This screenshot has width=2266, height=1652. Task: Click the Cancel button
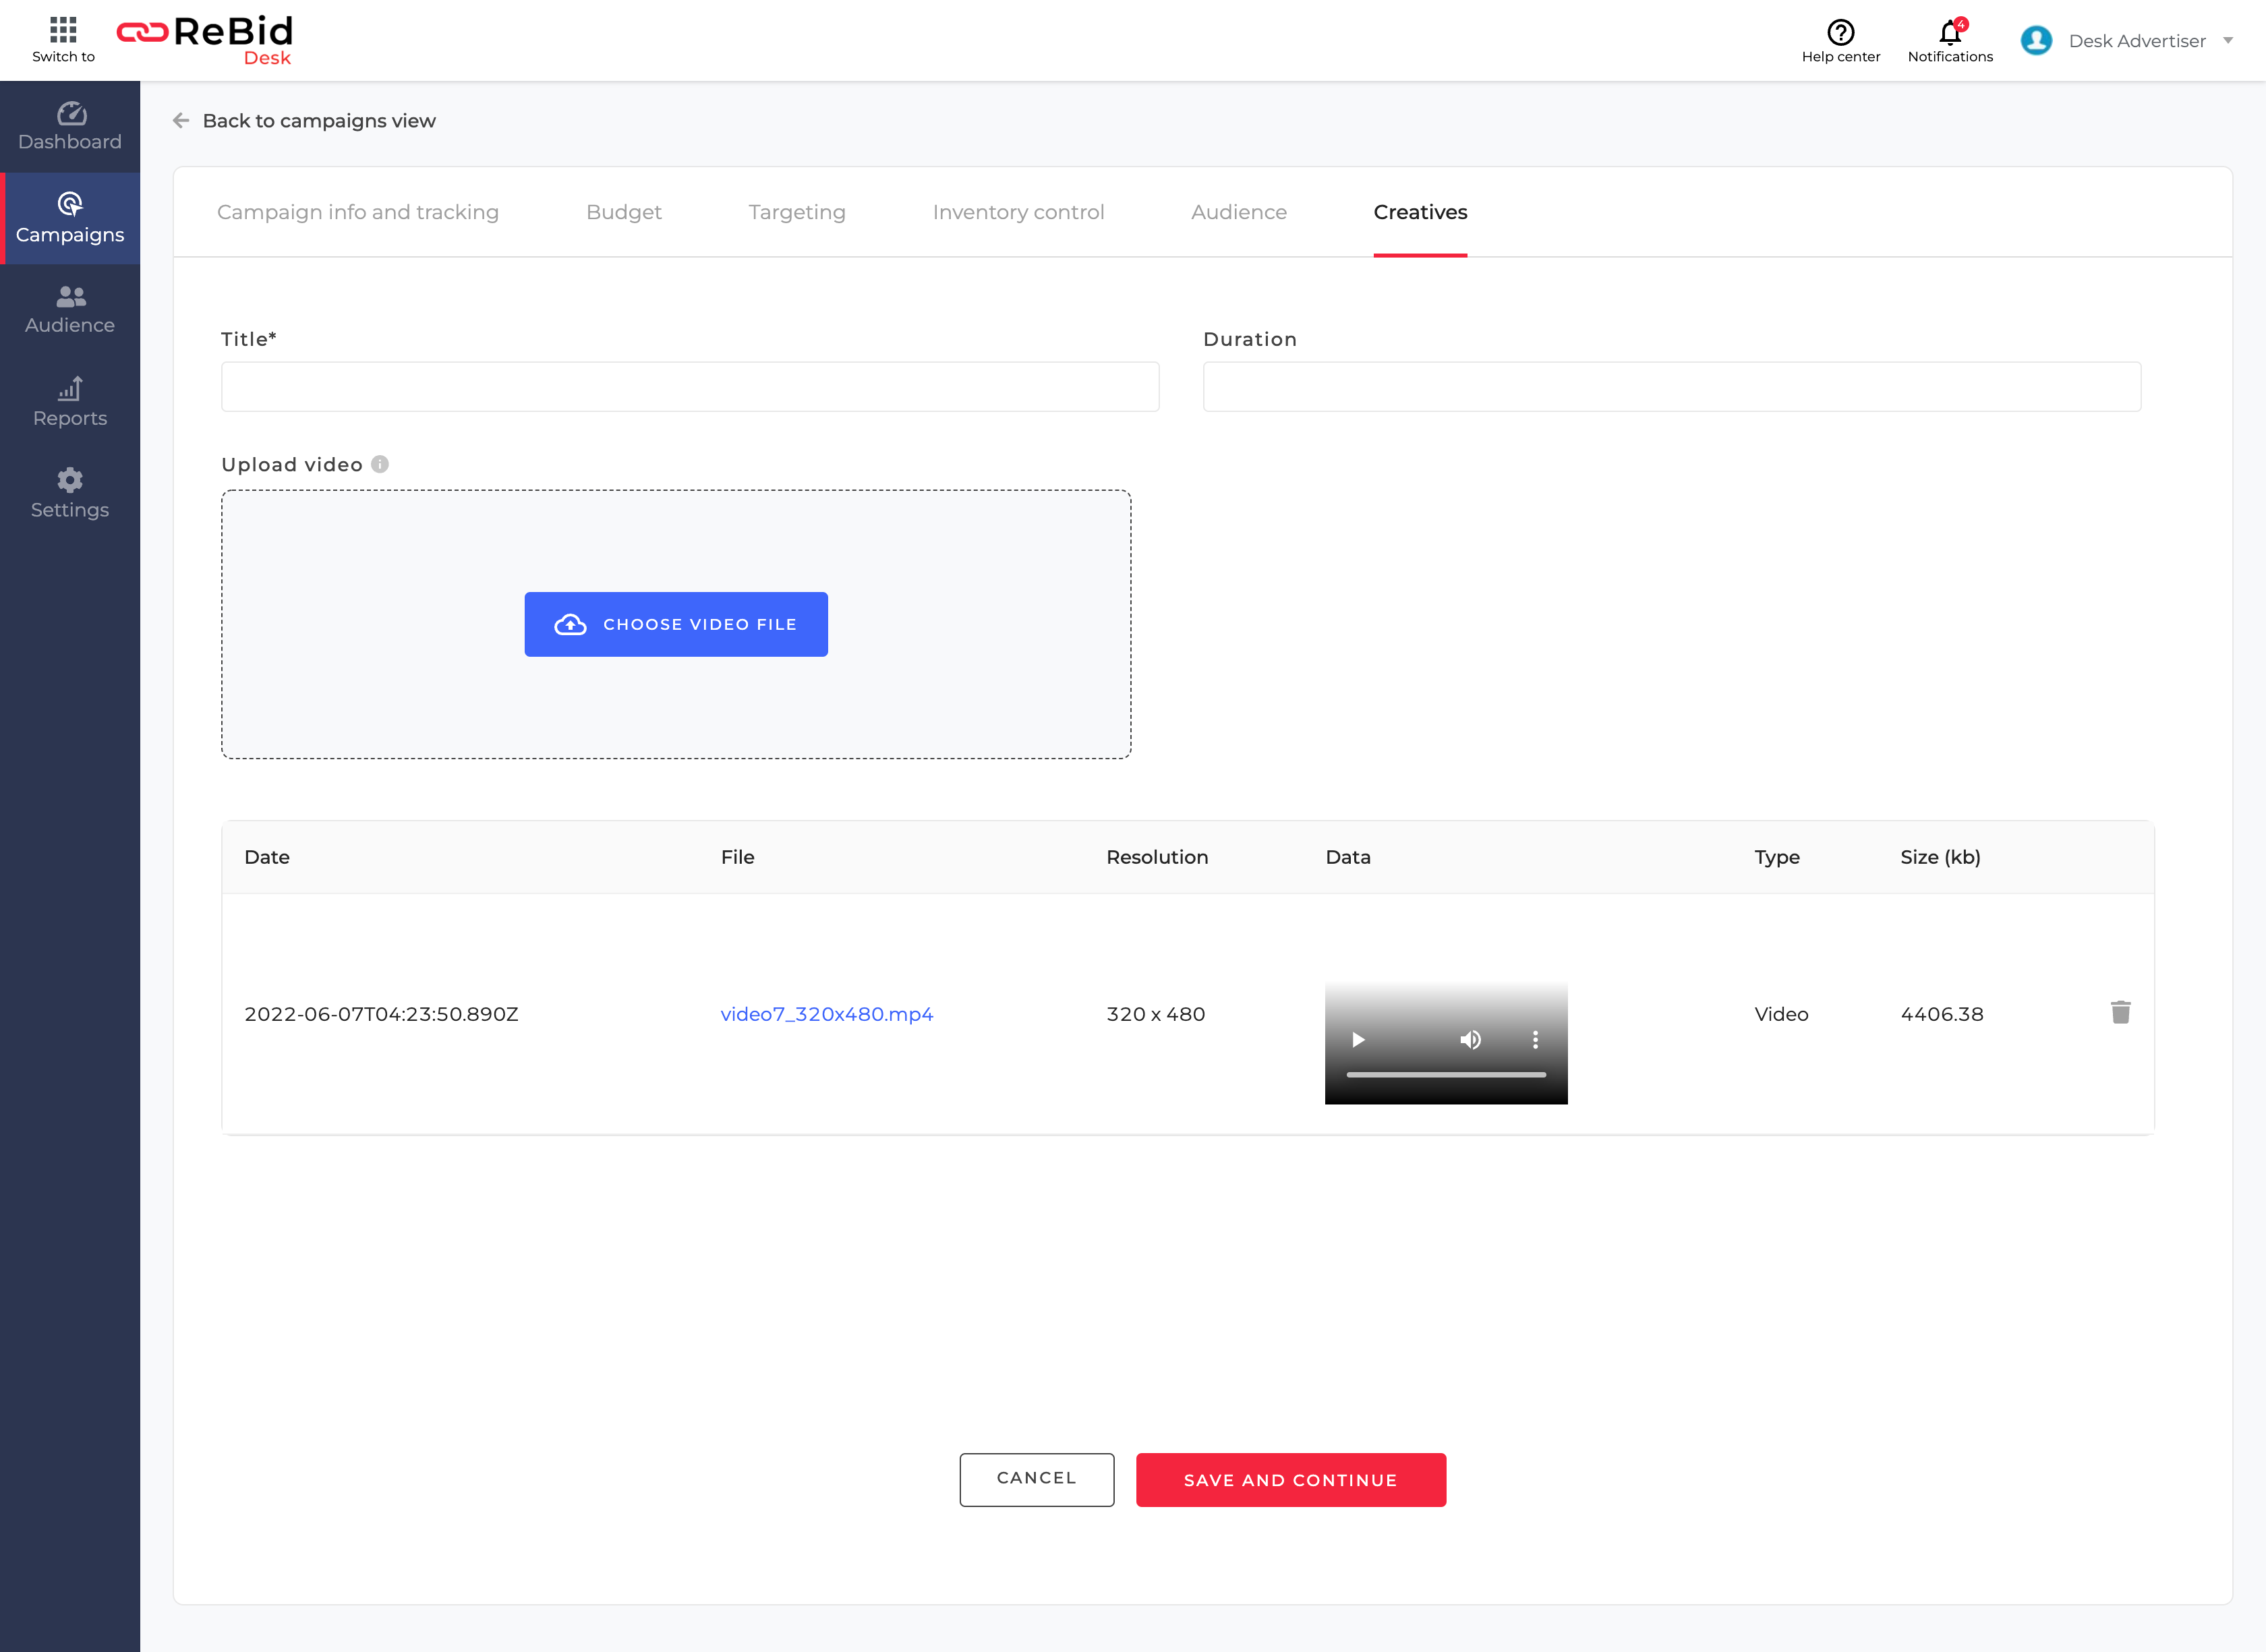click(1037, 1479)
